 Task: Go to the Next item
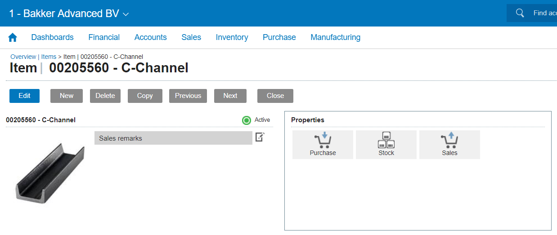click(x=230, y=96)
